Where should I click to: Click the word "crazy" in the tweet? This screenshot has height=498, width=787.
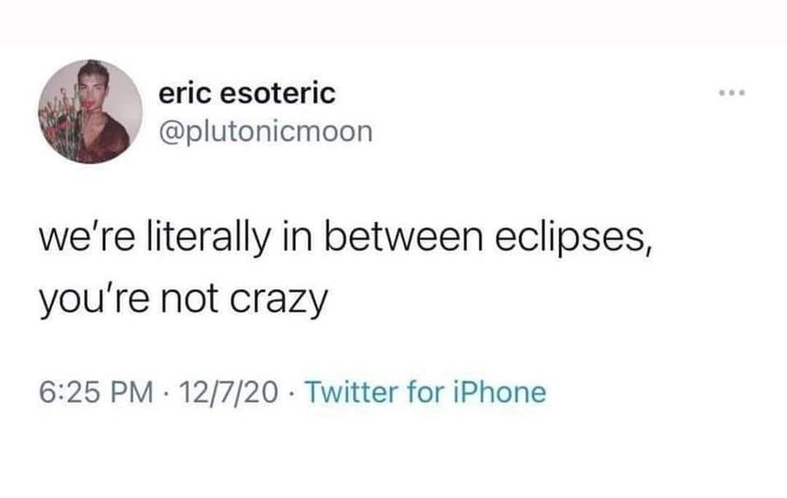(279, 300)
